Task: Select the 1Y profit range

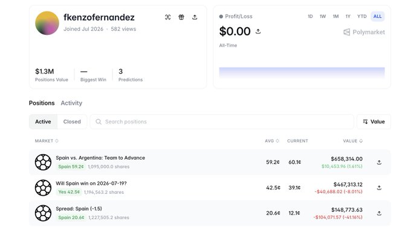Action: pyautogui.click(x=348, y=16)
